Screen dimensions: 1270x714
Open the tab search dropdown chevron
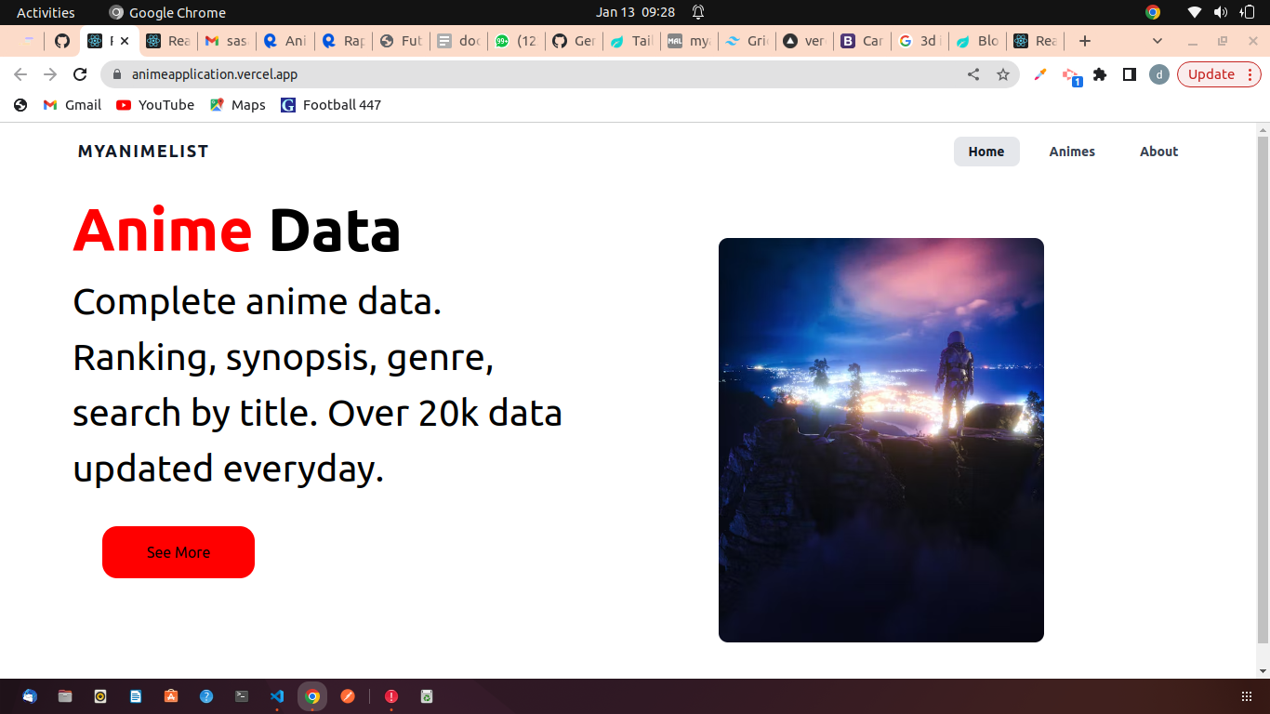click(x=1157, y=41)
